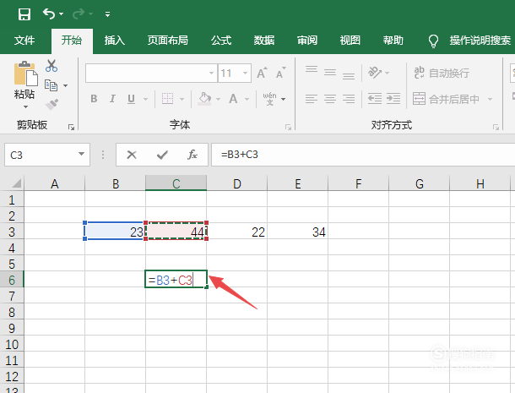515x393 pixels.
Task: Align text right
Action: point(349,99)
